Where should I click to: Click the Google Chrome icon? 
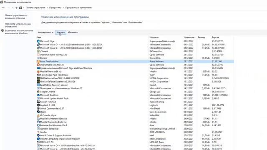[38, 92]
